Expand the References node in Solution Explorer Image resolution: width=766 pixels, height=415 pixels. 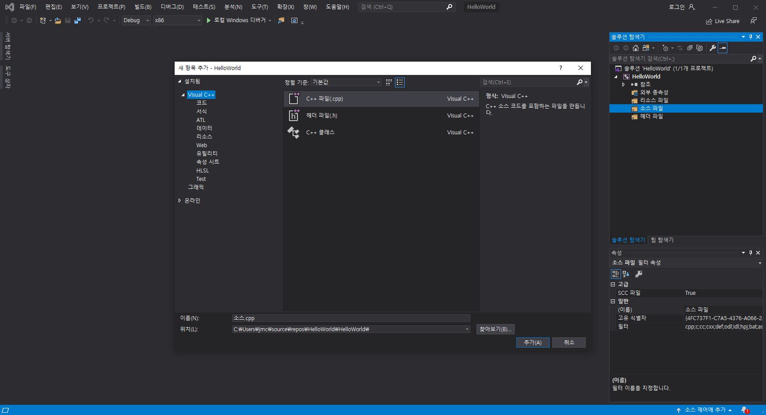click(x=623, y=84)
